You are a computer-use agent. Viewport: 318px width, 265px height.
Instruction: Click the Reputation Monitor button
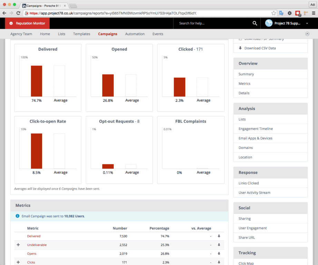(28, 23)
